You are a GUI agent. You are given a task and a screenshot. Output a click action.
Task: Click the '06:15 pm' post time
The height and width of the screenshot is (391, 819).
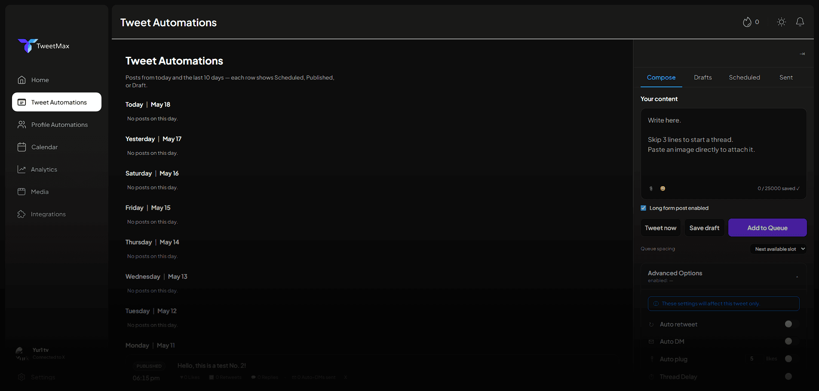146,378
